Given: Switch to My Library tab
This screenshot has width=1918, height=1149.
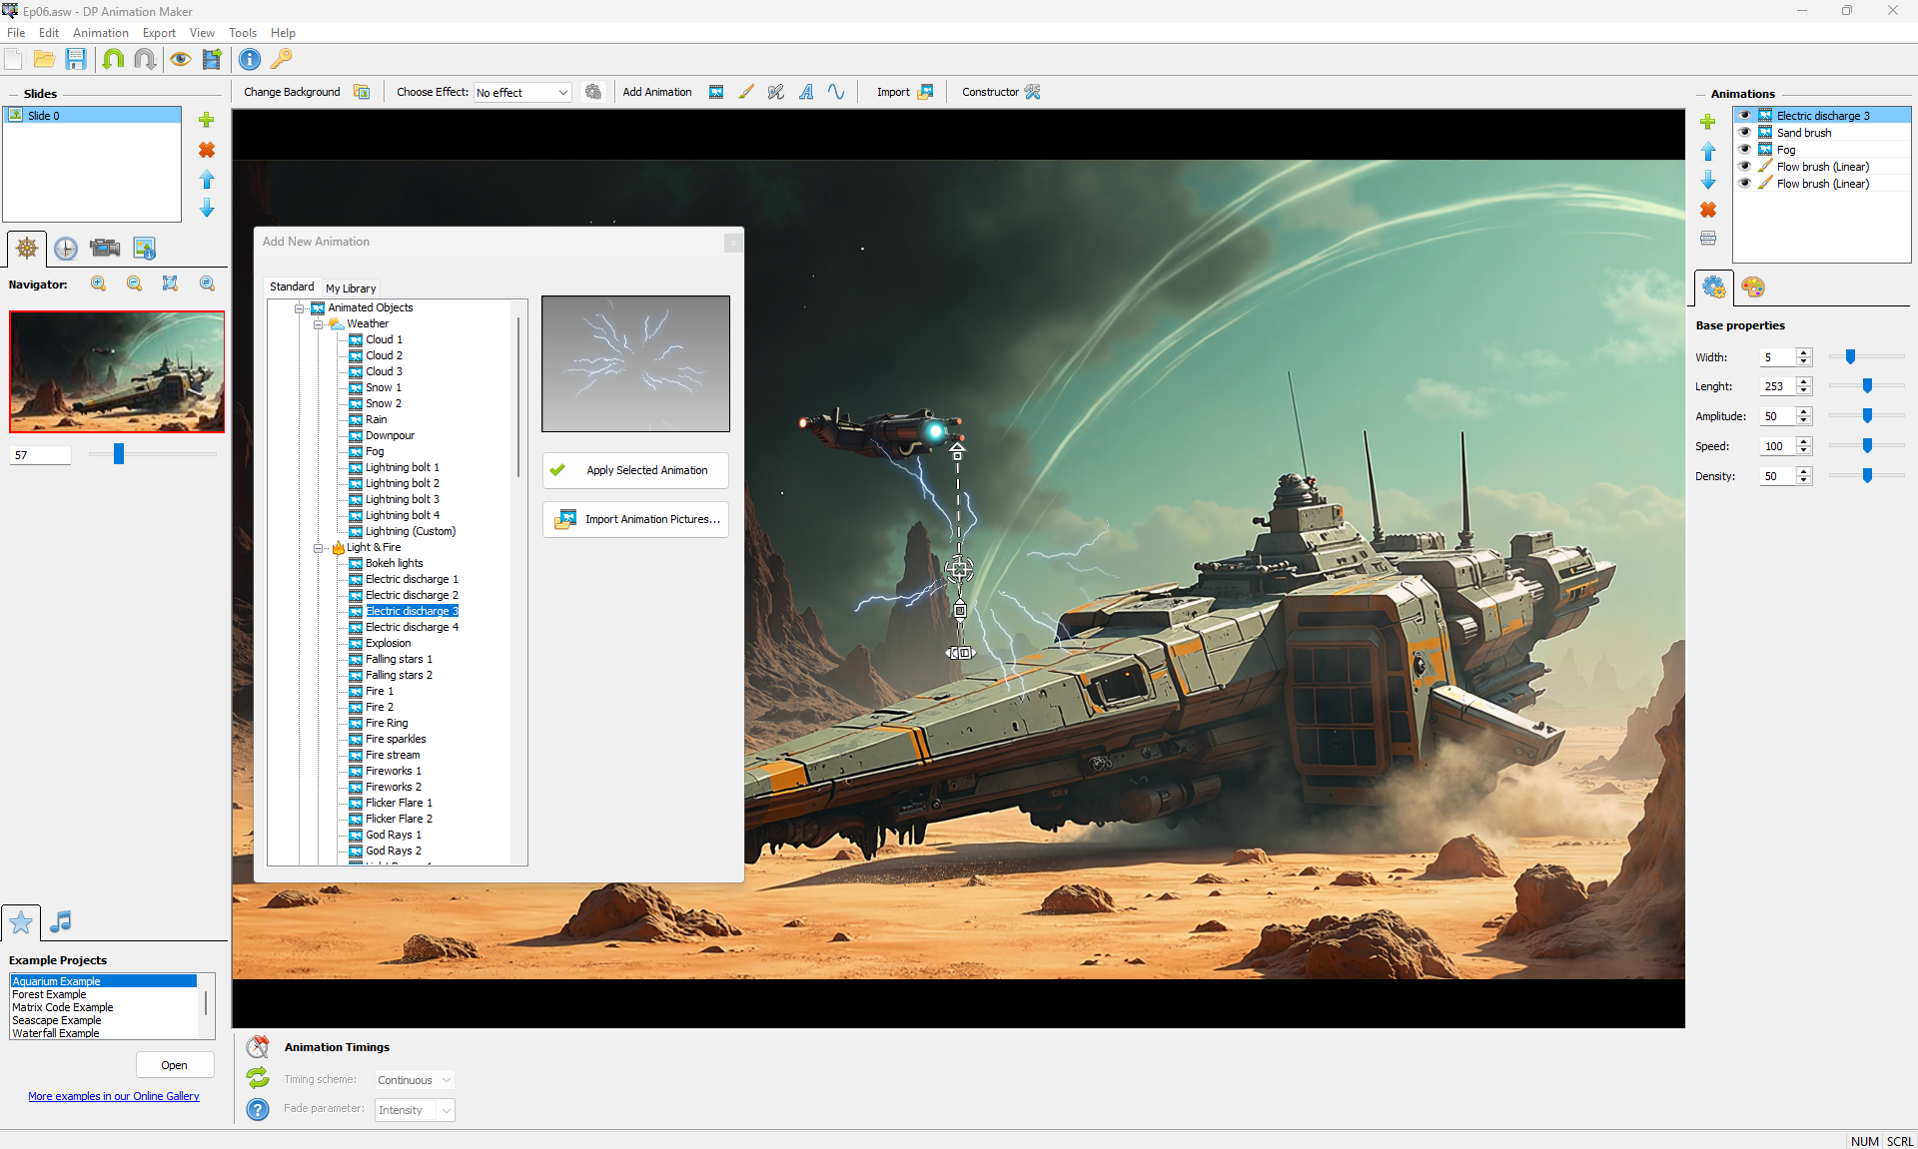Looking at the screenshot, I should pos(351,288).
